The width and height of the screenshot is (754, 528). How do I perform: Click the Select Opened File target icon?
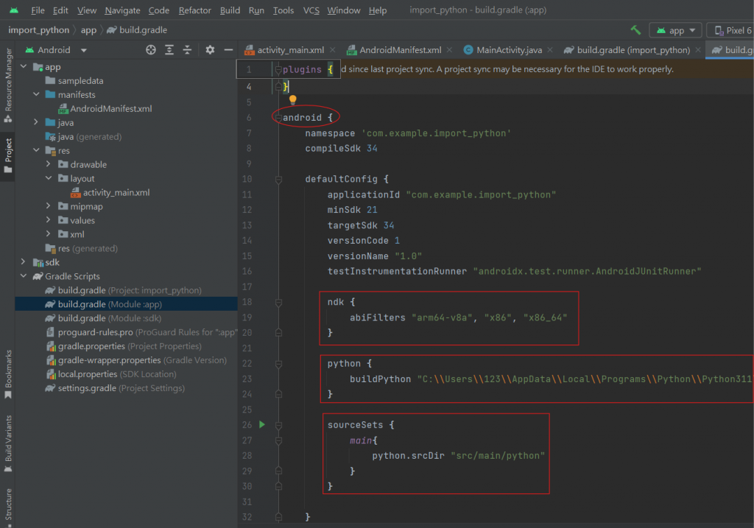coord(151,49)
